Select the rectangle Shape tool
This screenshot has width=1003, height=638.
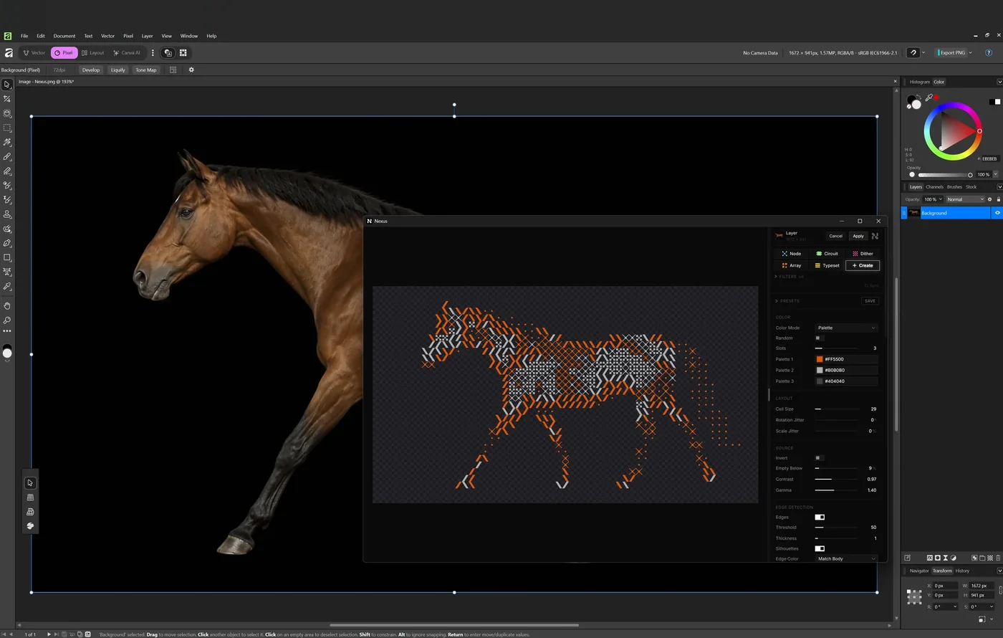tap(7, 257)
